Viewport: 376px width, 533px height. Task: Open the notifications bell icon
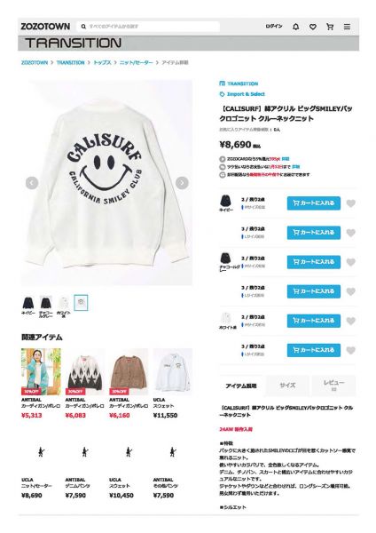pyautogui.click(x=295, y=27)
